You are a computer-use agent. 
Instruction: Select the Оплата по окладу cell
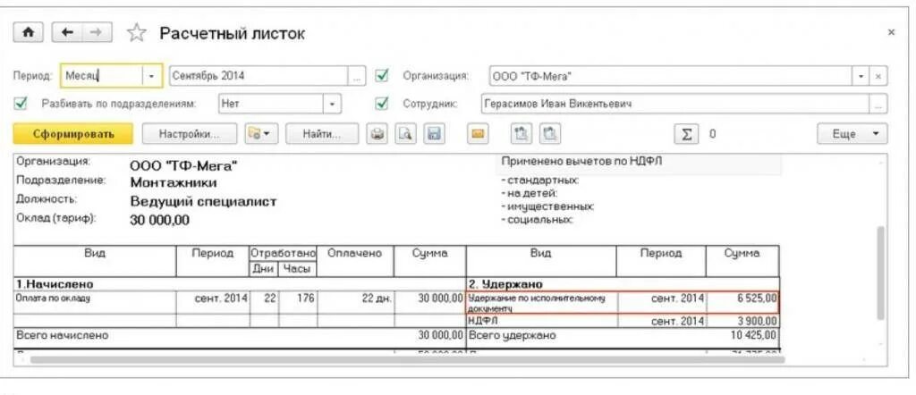[x=95, y=303]
